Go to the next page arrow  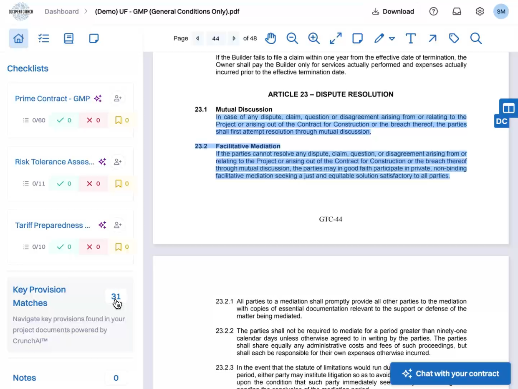tap(234, 38)
